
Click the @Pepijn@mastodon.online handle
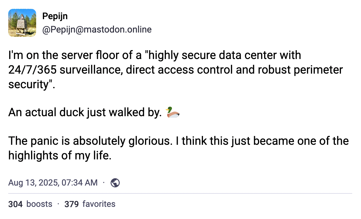(x=97, y=30)
